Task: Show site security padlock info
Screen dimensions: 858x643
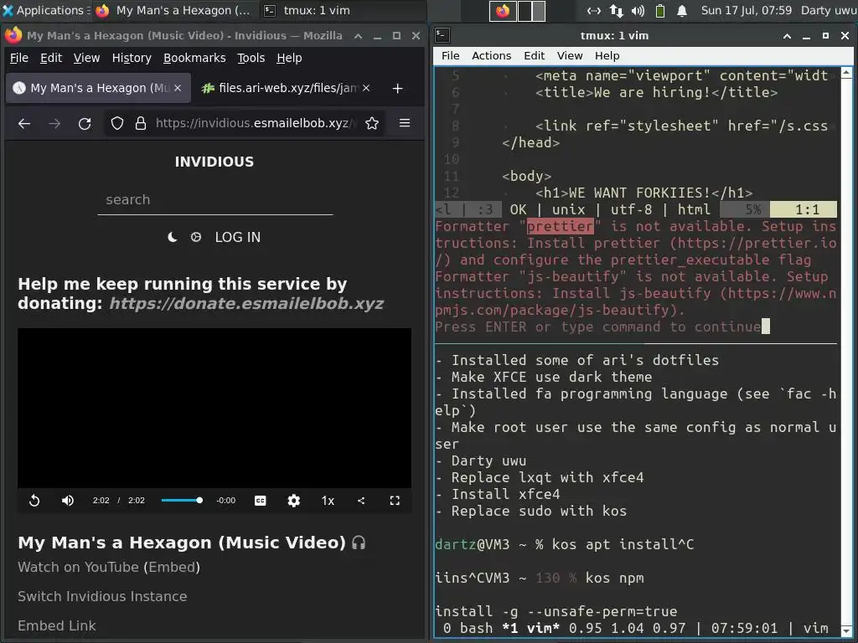Action: coord(141,124)
